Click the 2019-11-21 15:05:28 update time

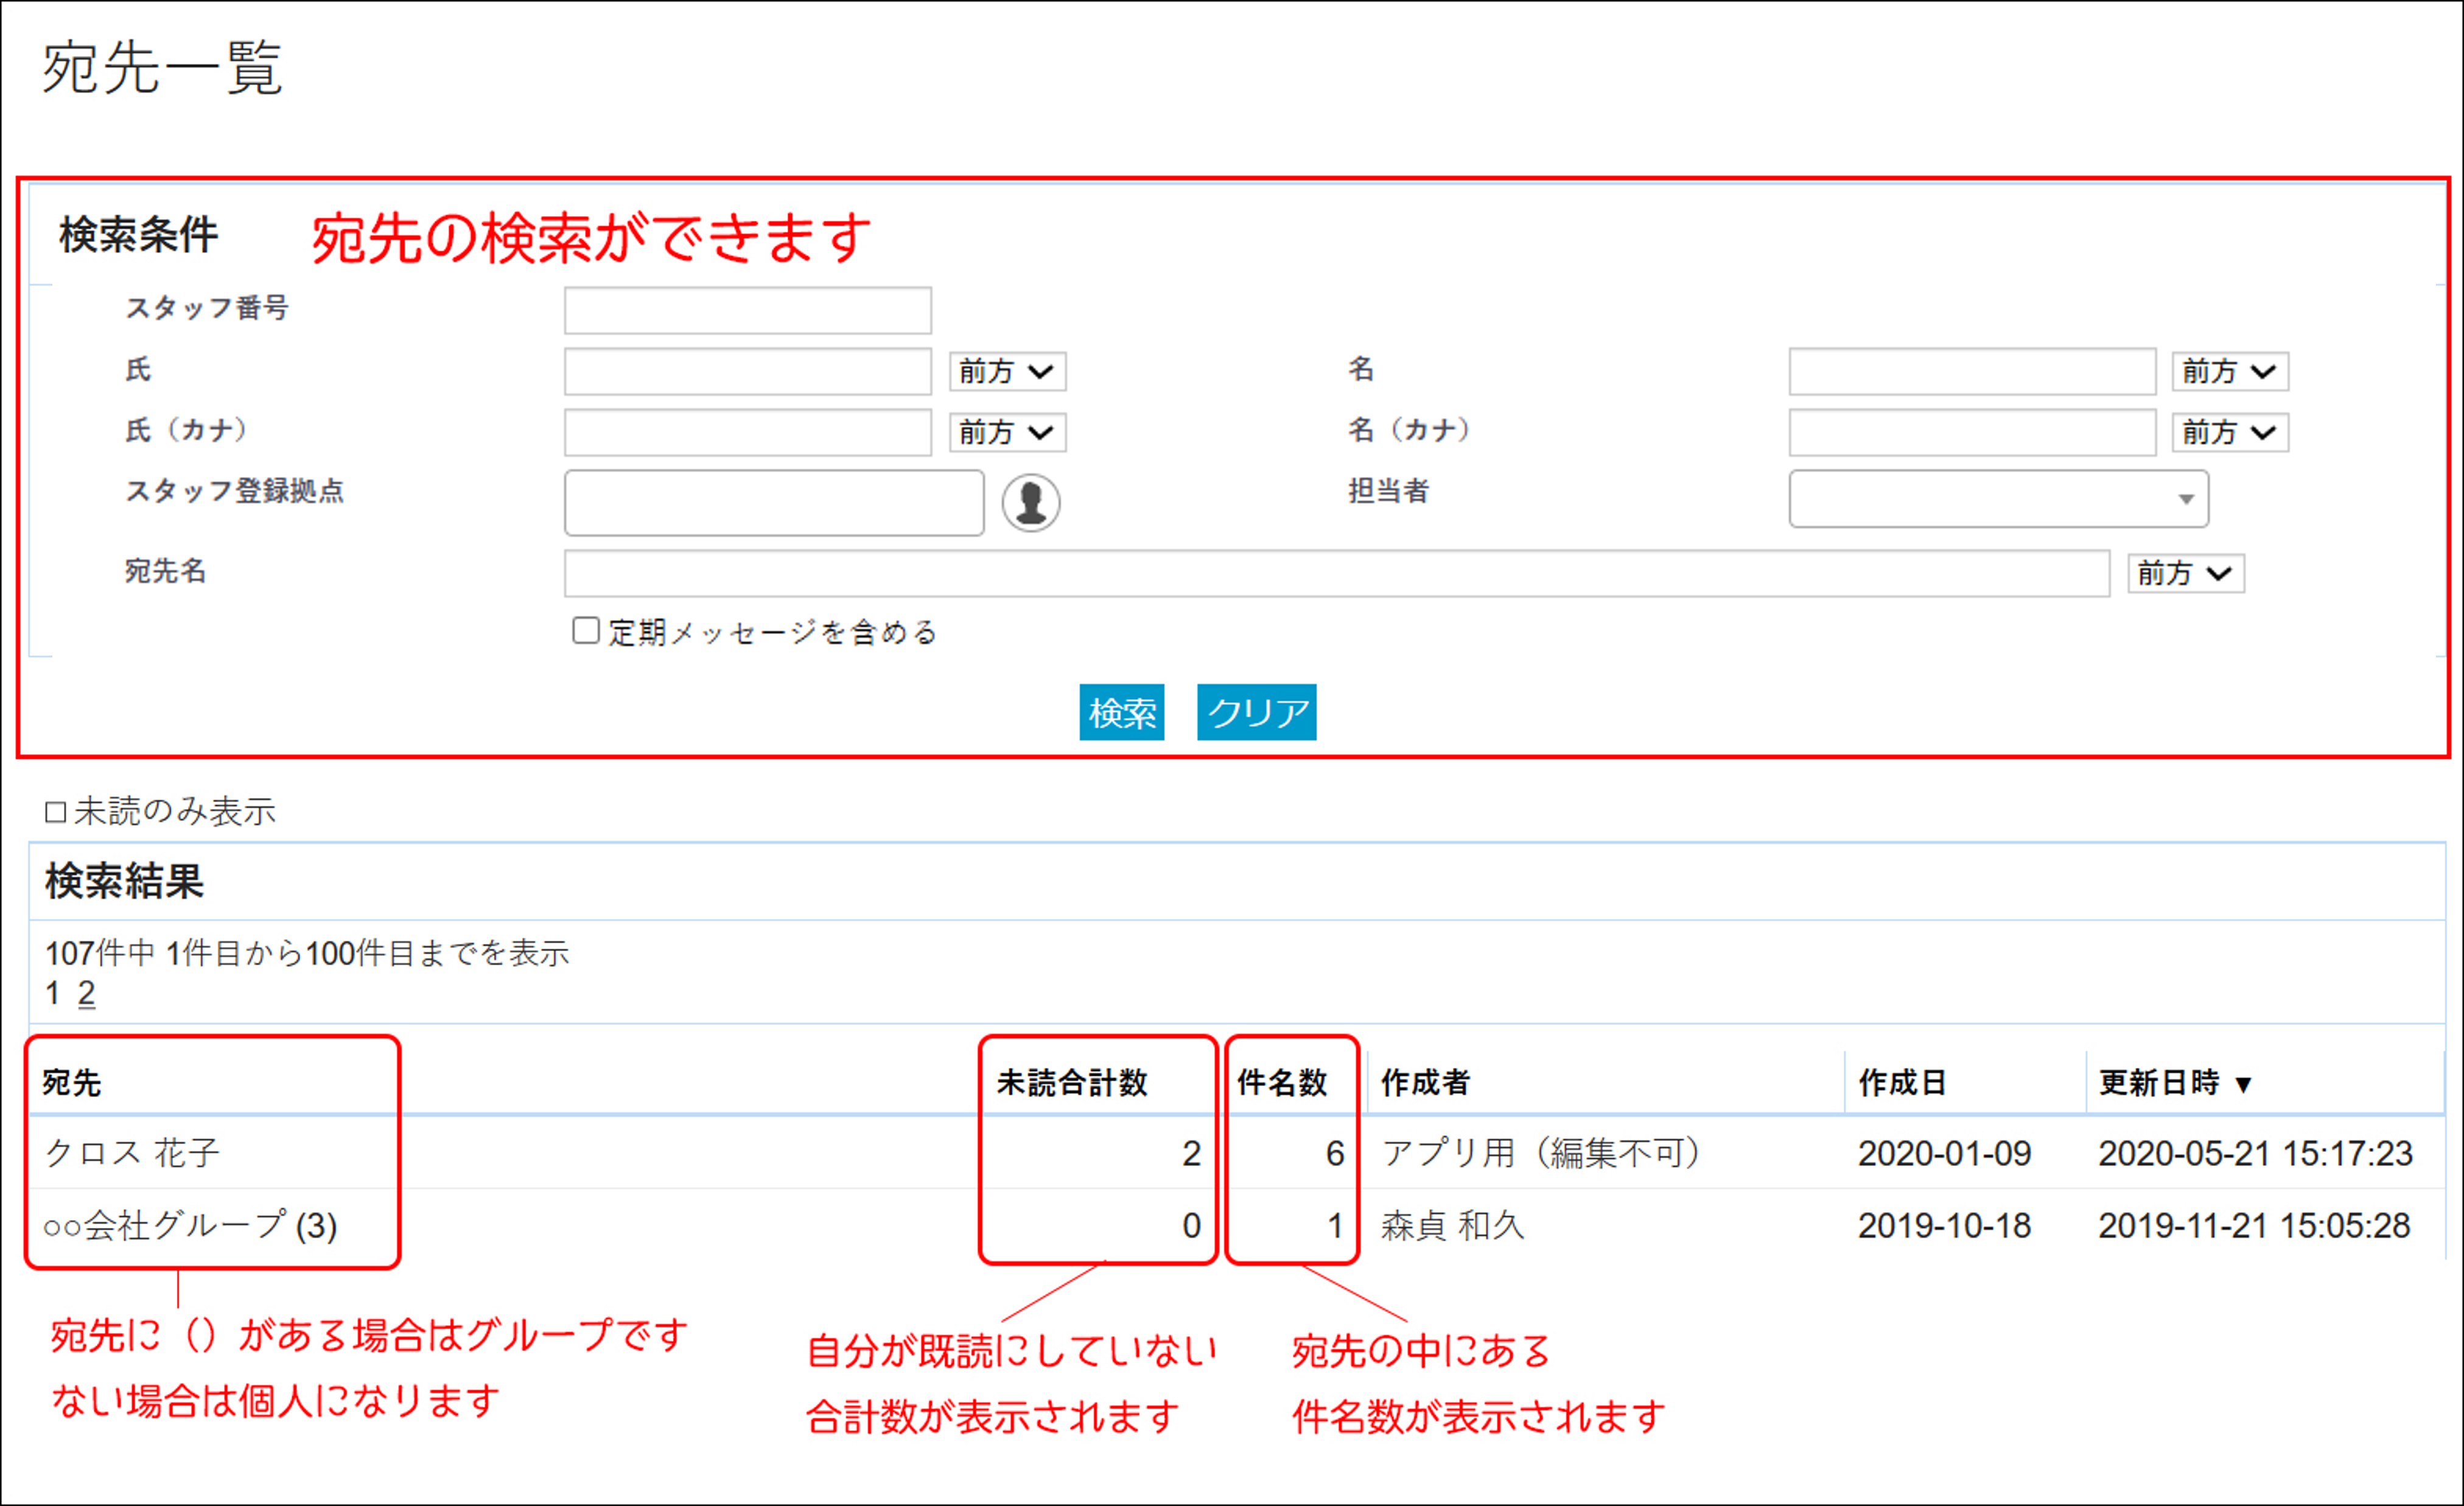[2254, 1226]
